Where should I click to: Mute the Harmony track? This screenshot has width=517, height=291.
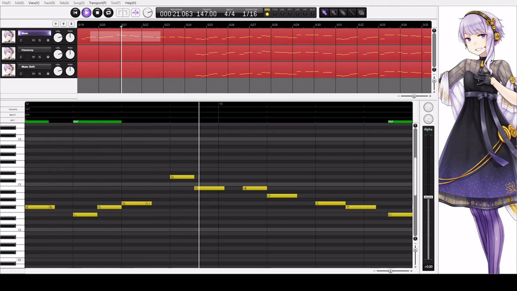(33, 57)
